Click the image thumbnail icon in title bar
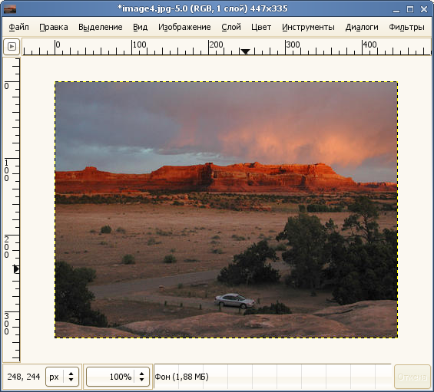434x392 pixels. [x=10, y=9]
